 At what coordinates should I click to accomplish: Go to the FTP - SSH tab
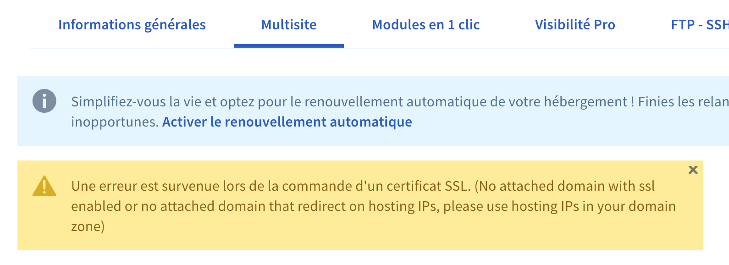(x=699, y=25)
